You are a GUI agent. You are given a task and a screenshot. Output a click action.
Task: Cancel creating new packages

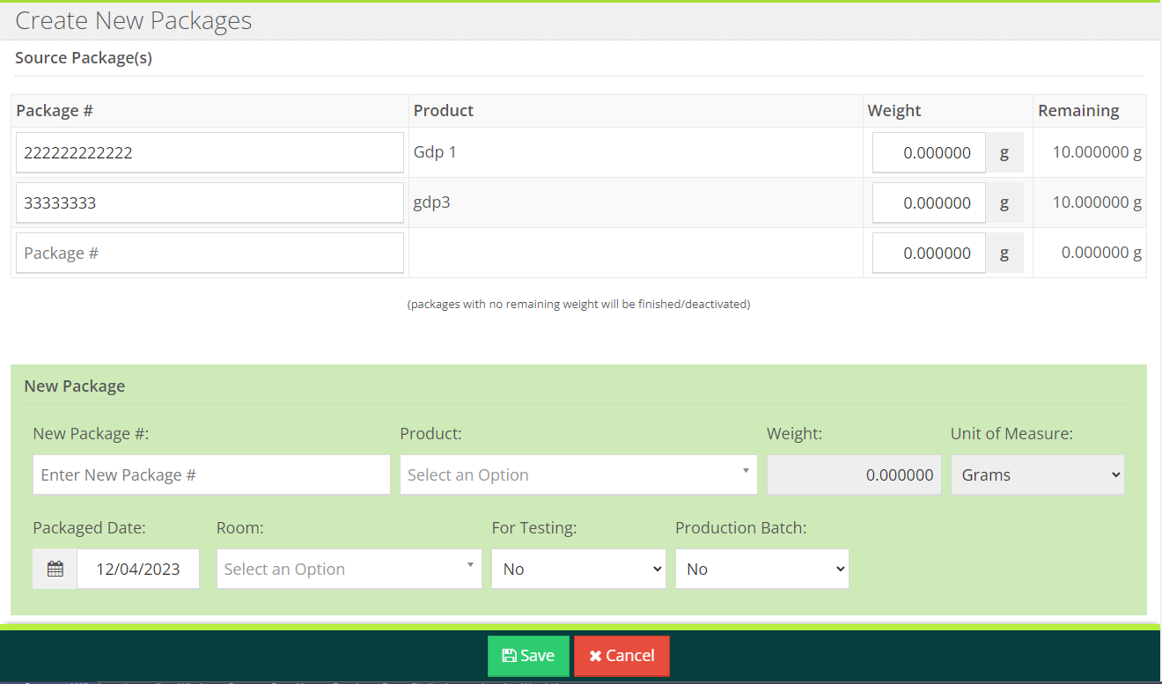(621, 656)
